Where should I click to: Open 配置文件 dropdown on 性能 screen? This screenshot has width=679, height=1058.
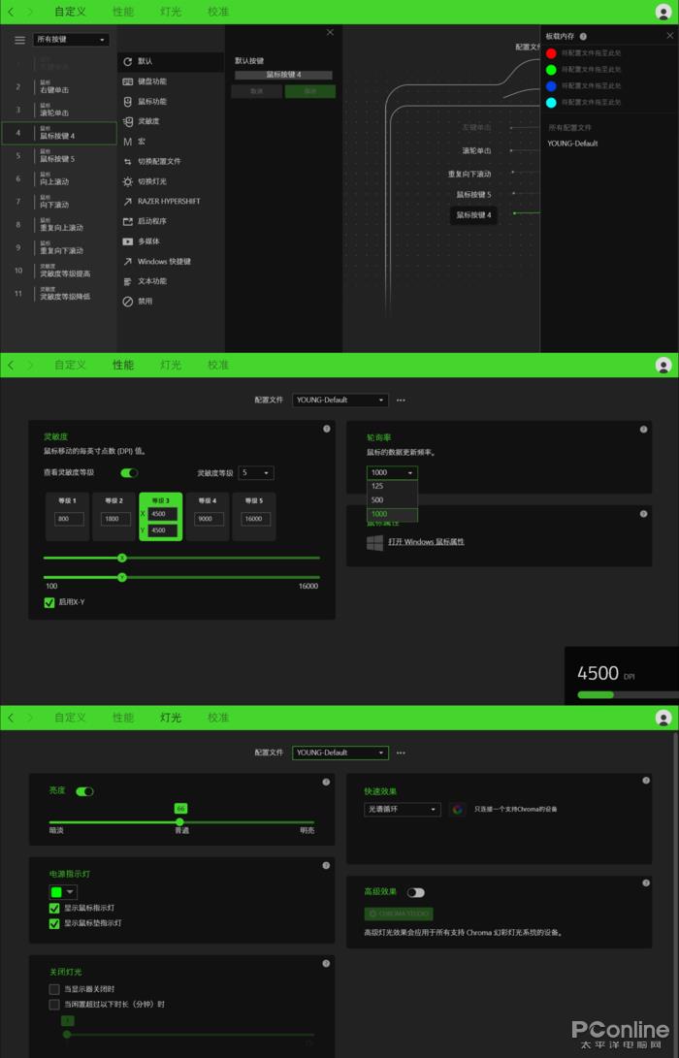340,401
